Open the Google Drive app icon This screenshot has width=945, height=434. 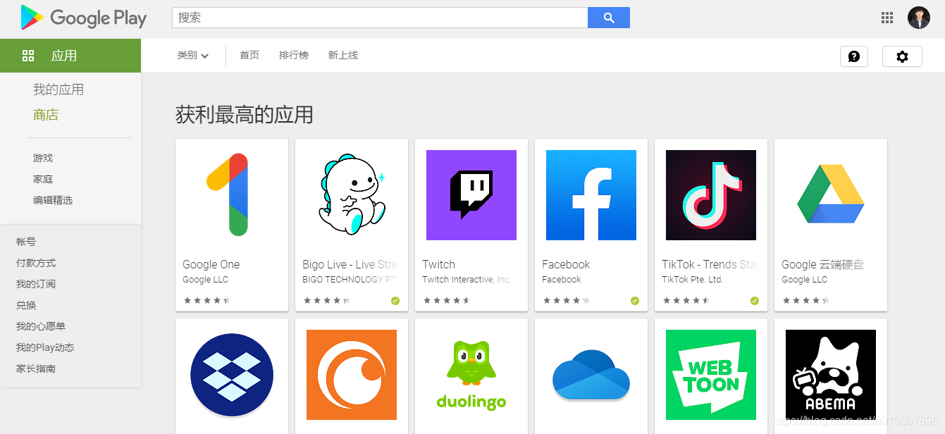coord(831,195)
